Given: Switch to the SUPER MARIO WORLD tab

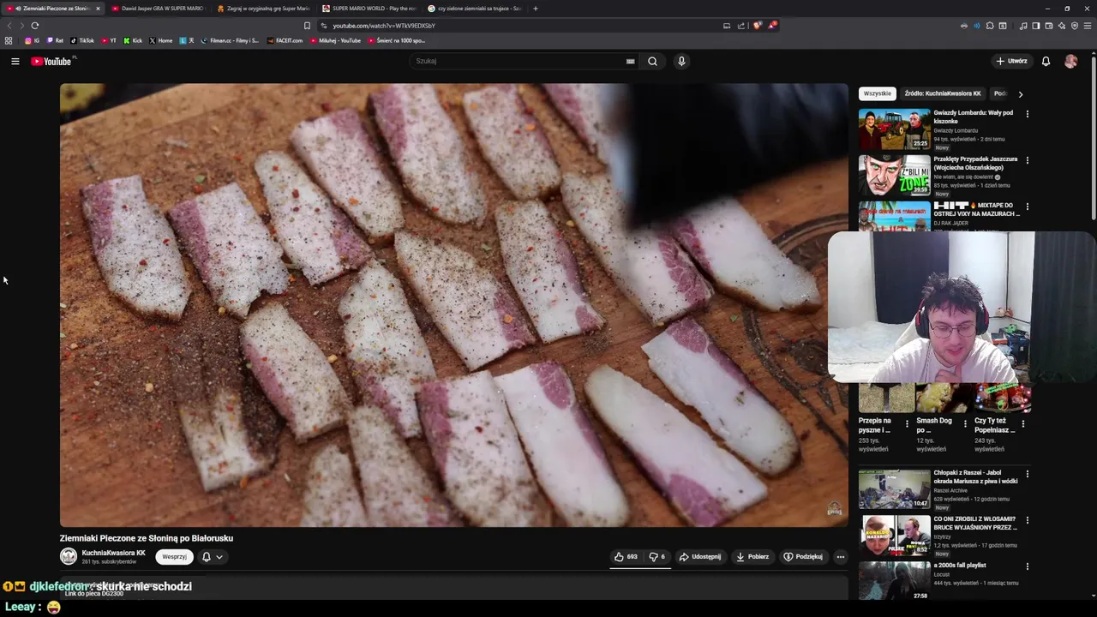Looking at the screenshot, I should (x=369, y=9).
